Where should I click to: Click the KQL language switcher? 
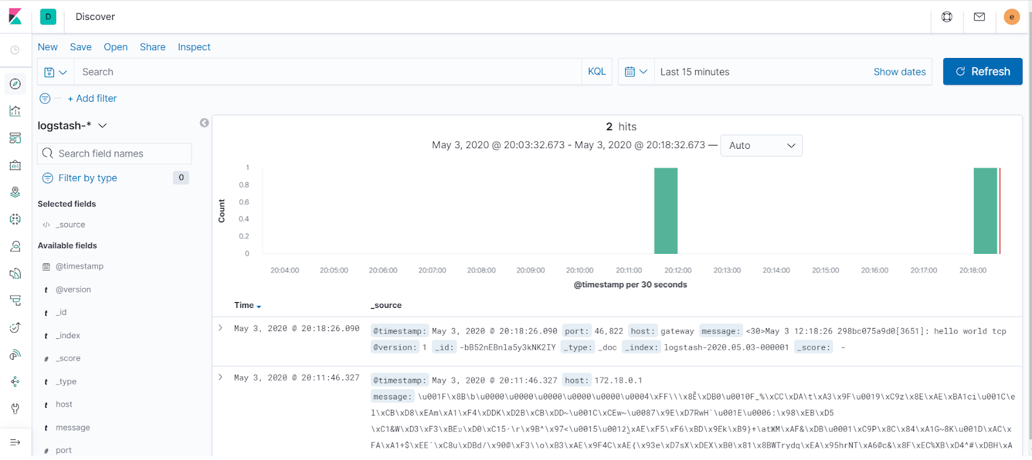597,72
